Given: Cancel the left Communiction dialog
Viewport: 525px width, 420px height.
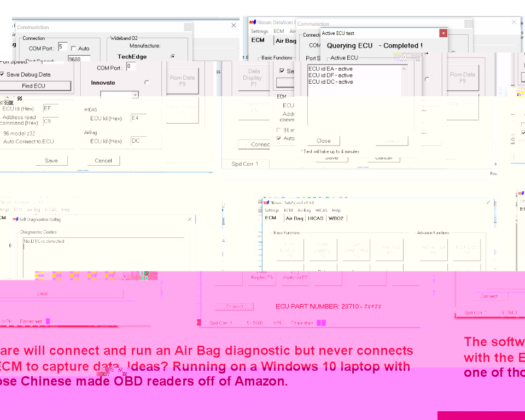Looking at the screenshot, I should [x=103, y=161].
